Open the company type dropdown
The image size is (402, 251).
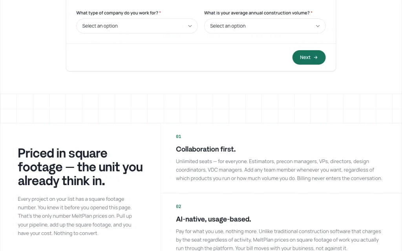(x=137, y=26)
